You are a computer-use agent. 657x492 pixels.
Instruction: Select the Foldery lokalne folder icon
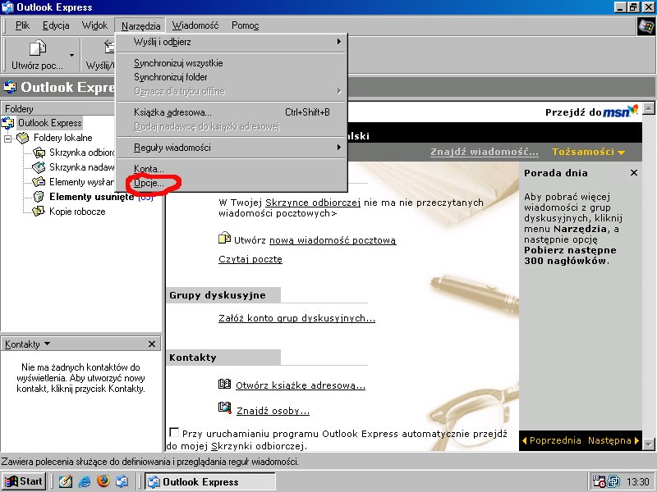pos(23,138)
